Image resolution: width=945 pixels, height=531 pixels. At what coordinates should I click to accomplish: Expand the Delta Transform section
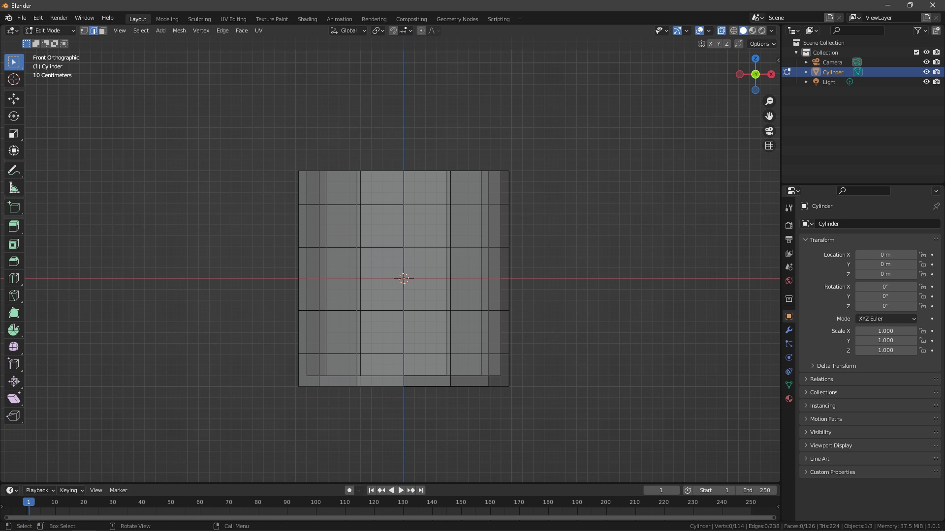(x=836, y=366)
